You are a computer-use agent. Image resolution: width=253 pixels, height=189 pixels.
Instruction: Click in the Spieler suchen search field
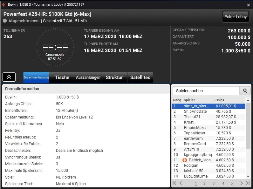206,91
